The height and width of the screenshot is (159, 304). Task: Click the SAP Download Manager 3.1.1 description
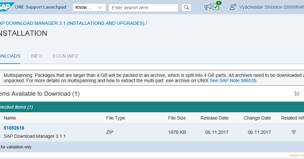click(x=35, y=136)
